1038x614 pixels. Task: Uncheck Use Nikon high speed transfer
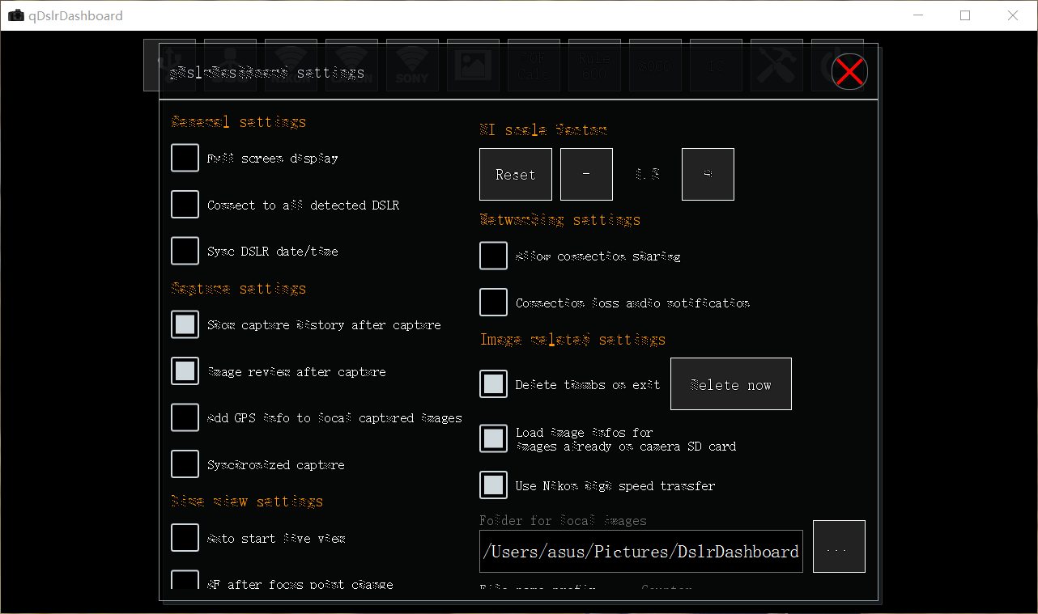point(493,485)
